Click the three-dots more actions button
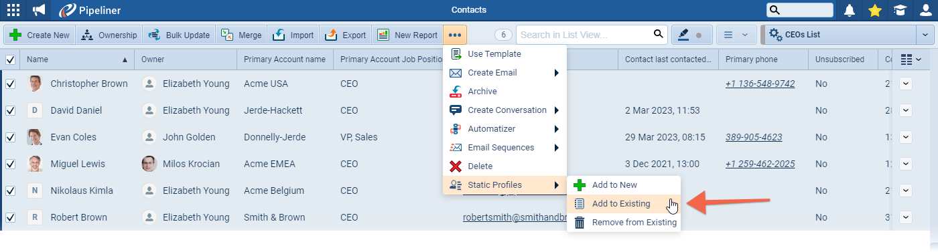This screenshot has width=938, height=252. (x=455, y=35)
